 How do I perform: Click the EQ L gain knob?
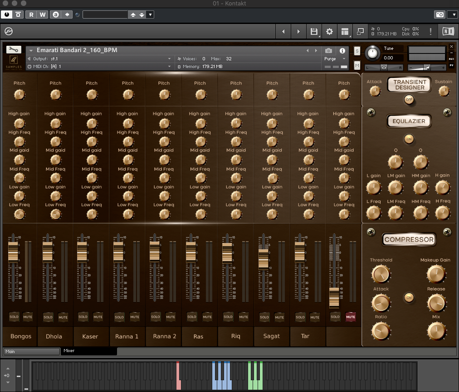click(374, 188)
